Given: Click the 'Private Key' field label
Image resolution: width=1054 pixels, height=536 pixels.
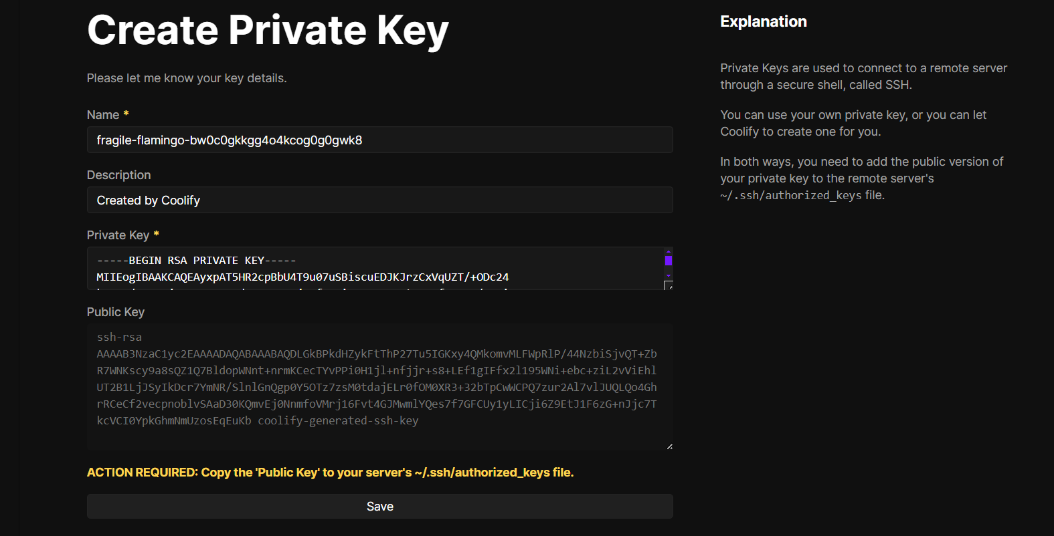Looking at the screenshot, I should [118, 235].
